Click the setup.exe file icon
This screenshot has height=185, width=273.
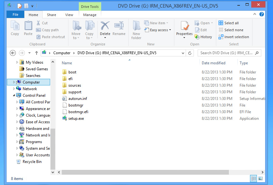(65, 119)
